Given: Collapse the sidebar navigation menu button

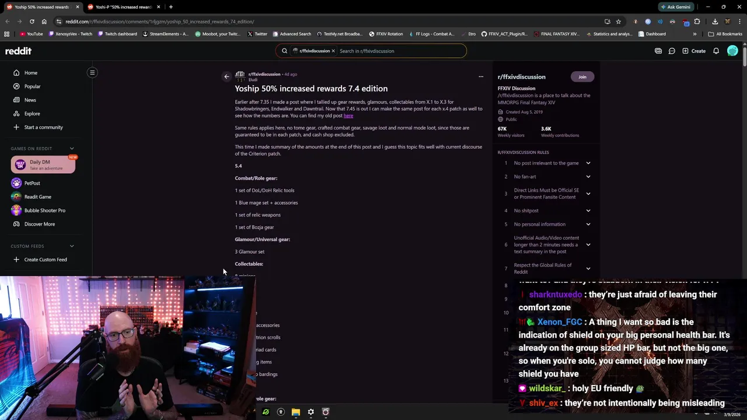Looking at the screenshot, I should 92,72.
